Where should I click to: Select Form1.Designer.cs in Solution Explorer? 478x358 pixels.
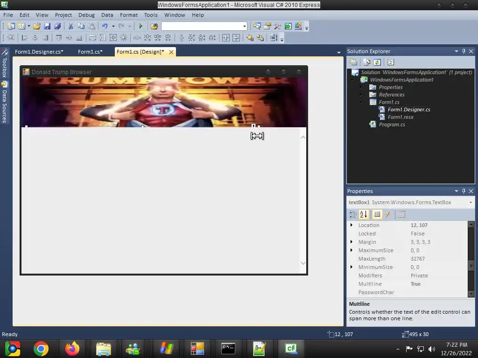pyautogui.click(x=408, y=110)
